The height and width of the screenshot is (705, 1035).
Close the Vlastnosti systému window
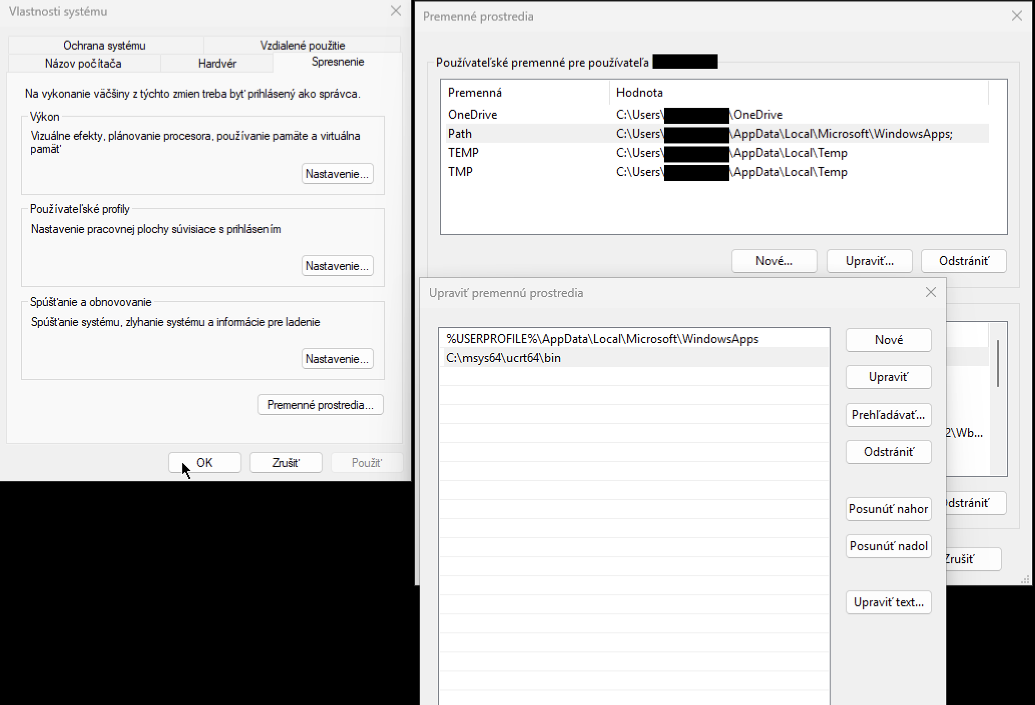pyautogui.click(x=396, y=11)
